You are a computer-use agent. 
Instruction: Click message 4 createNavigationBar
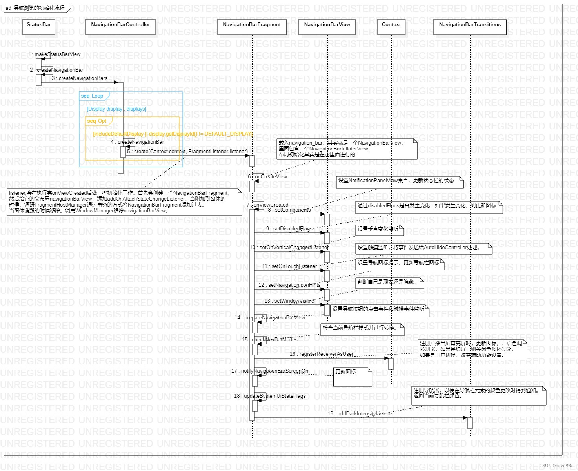(137, 142)
